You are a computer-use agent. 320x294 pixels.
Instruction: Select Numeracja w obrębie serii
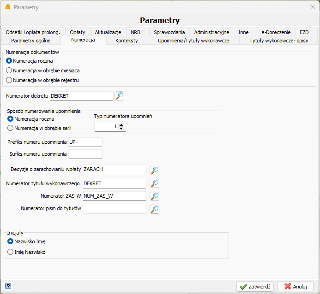click(x=39, y=128)
